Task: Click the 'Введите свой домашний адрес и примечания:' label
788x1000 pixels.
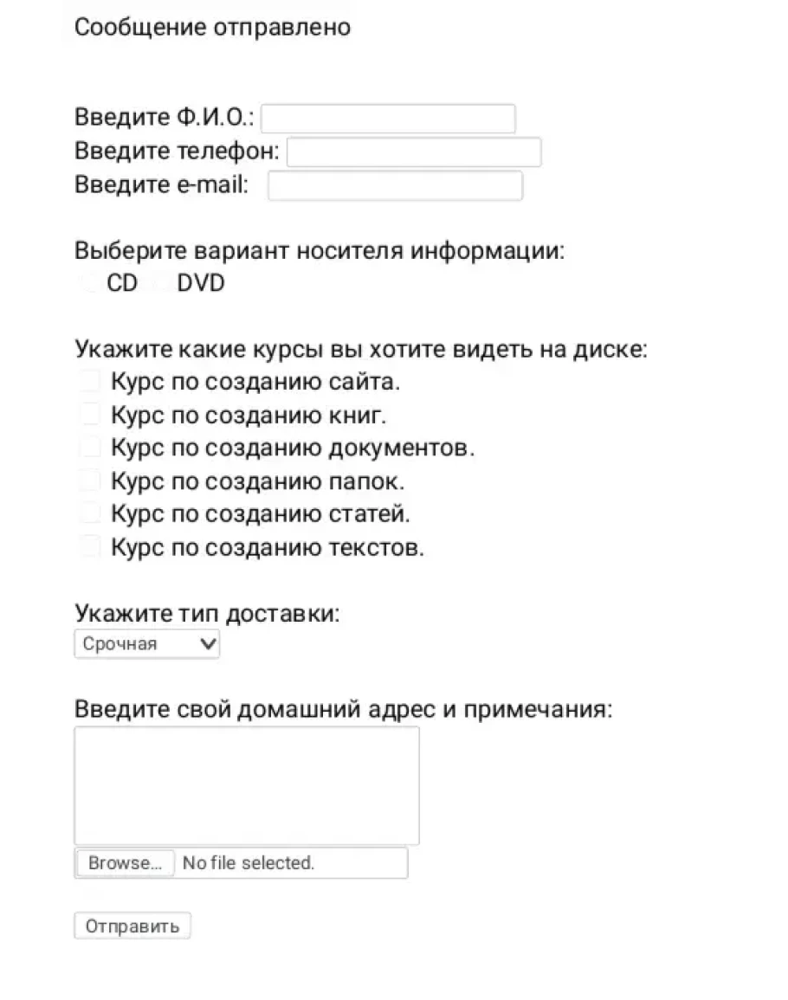Action: coord(343,710)
